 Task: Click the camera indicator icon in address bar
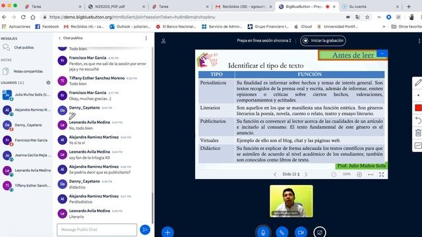pyautogui.click(x=348, y=17)
